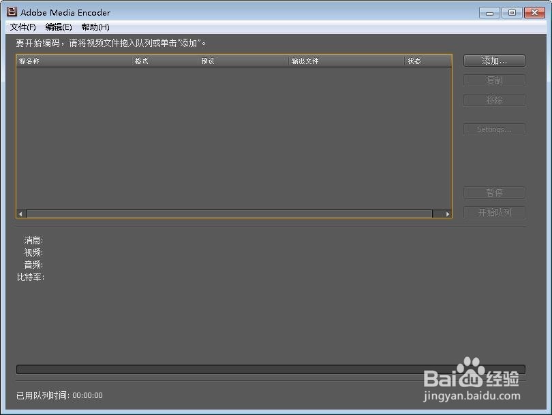The width and height of the screenshot is (552, 415).
Task: Click the 预设 column header
Action: click(x=243, y=61)
